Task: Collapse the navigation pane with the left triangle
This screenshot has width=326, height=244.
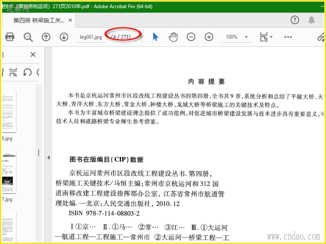Action: coord(48,157)
